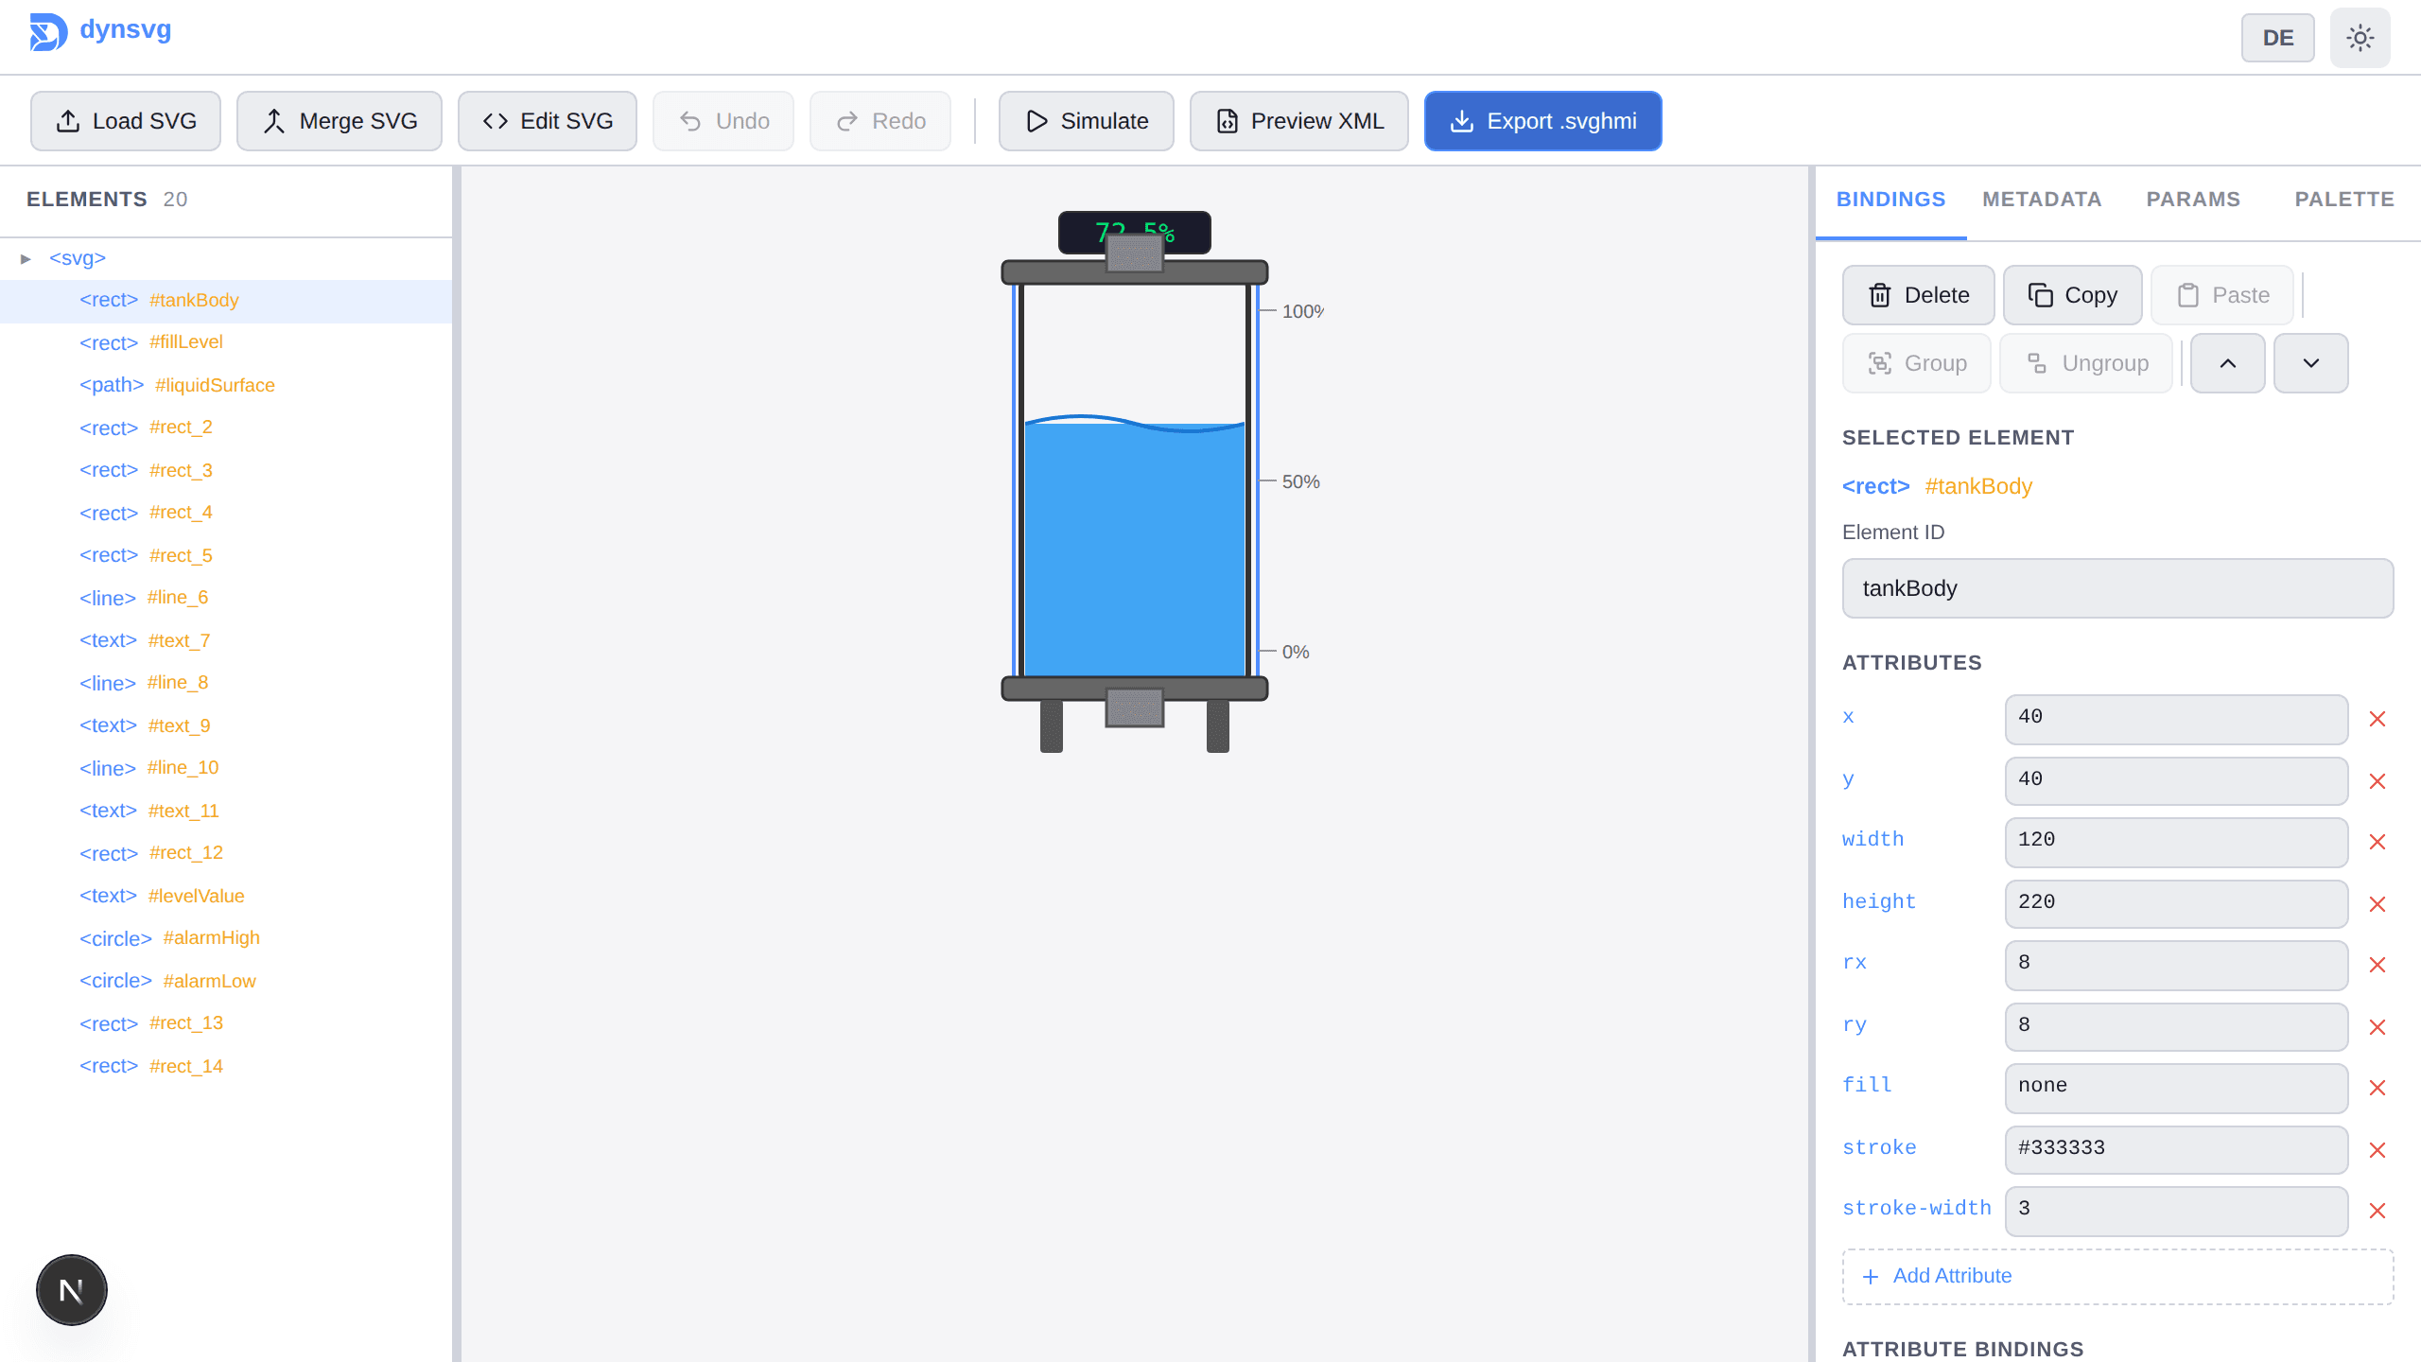This screenshot has height=1362, width=2421.
Task: Open the PALETTE tab
Action: tap(2344, 199)
